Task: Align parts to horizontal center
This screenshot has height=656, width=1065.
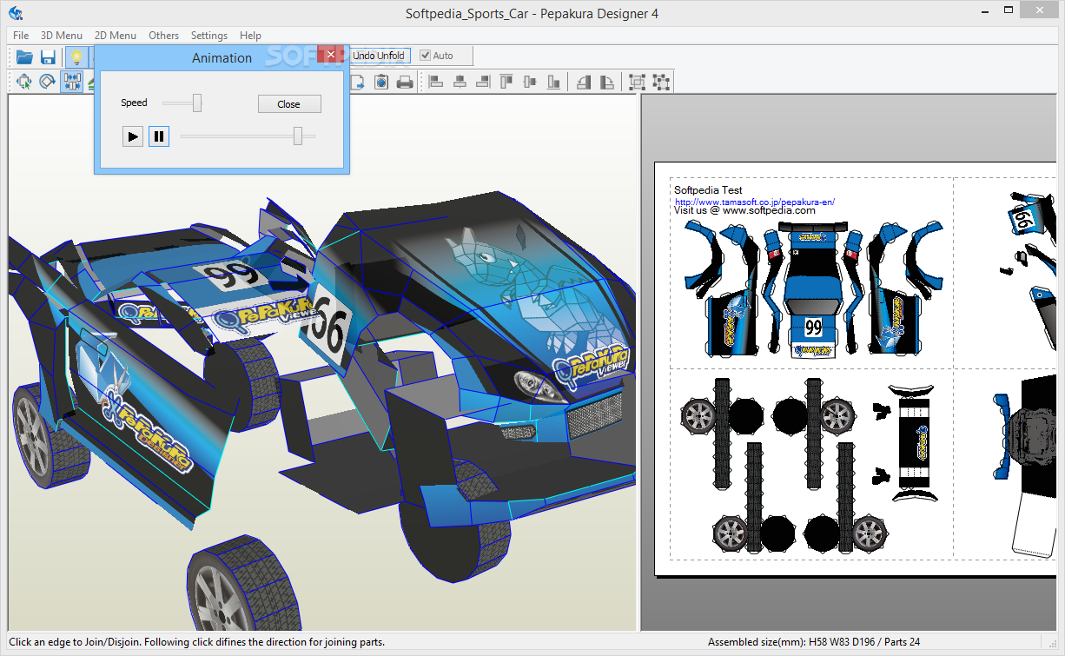Action: point(460,82)
